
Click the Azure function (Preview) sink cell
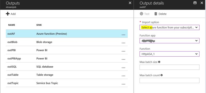pos(52,34)
